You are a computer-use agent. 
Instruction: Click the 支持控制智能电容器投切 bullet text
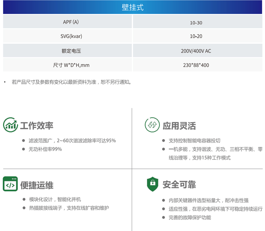194,141
